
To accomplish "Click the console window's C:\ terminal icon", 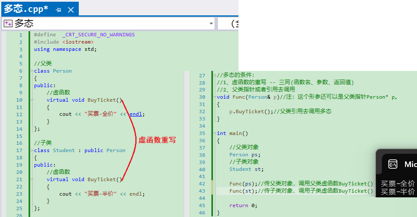I will tap(393, 164).
